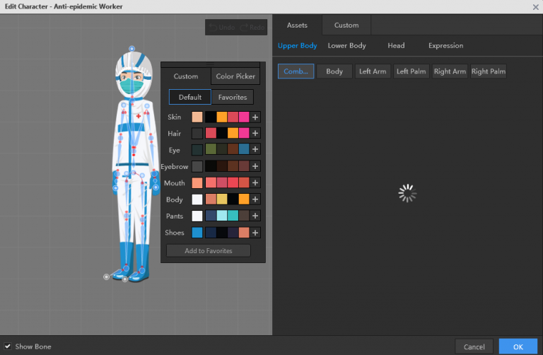
Task: Switch to Default color palette
Action: tap(189, 97)
